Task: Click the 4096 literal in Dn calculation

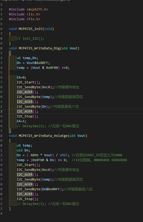Action: point(34,155)
